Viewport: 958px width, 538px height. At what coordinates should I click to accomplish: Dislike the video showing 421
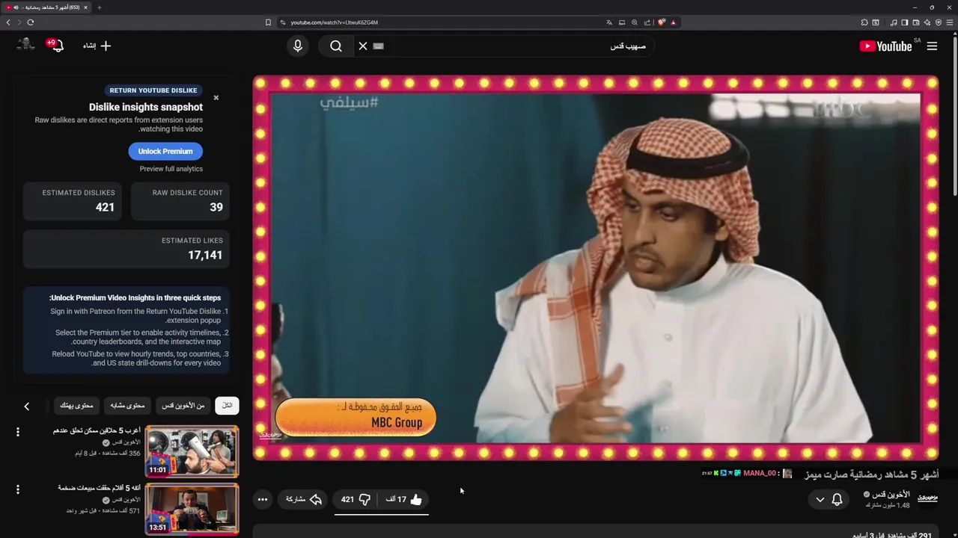(356, 499)
